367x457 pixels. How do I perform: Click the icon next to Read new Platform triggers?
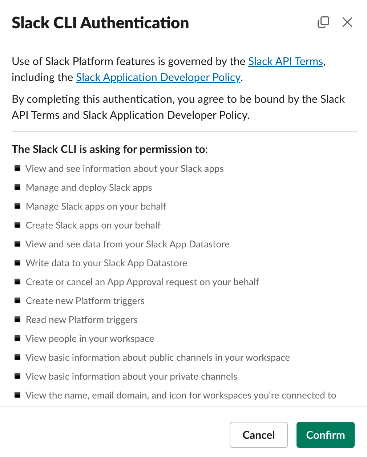pos(17,319)
